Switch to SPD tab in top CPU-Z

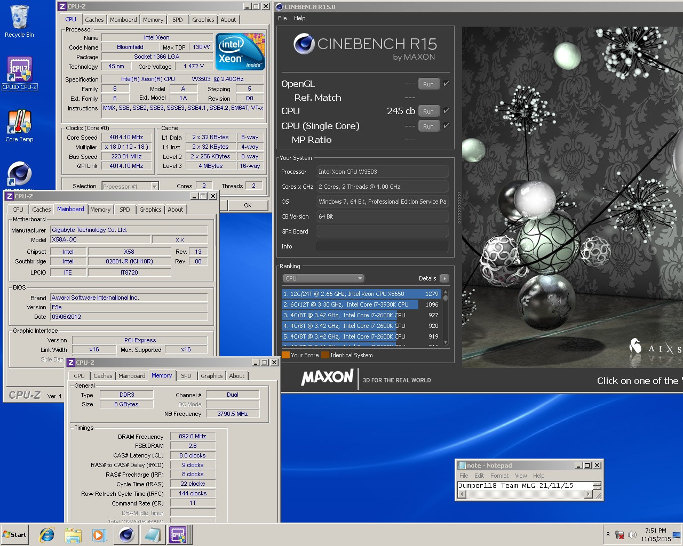(178, 20)
